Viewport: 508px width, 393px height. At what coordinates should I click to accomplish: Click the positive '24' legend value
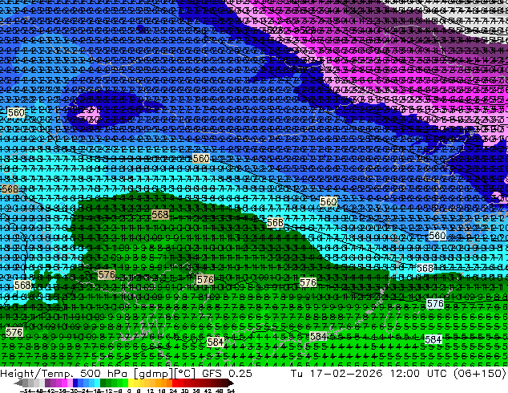174,391
